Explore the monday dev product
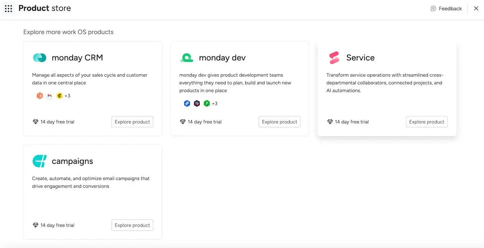 point(280,122)
